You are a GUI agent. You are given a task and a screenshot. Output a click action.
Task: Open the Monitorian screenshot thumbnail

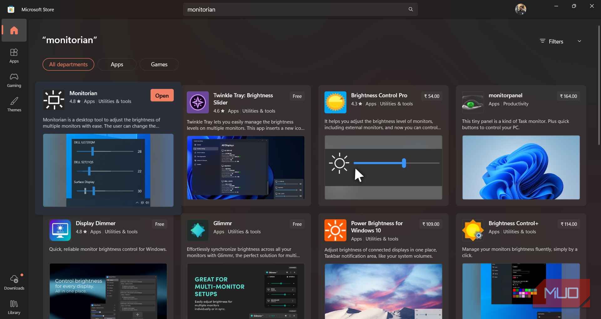click(x=108, y=170)
